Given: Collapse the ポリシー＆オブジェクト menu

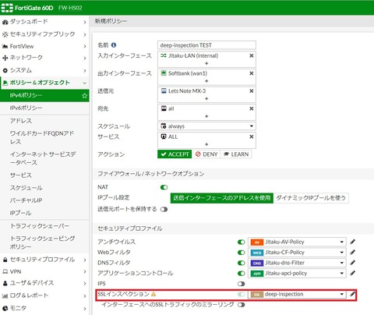Looking at the screenshot, I should 44,83.
